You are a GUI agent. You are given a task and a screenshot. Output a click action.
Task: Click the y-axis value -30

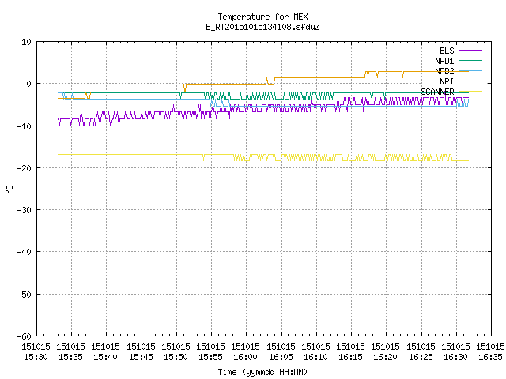coord(25,210)
